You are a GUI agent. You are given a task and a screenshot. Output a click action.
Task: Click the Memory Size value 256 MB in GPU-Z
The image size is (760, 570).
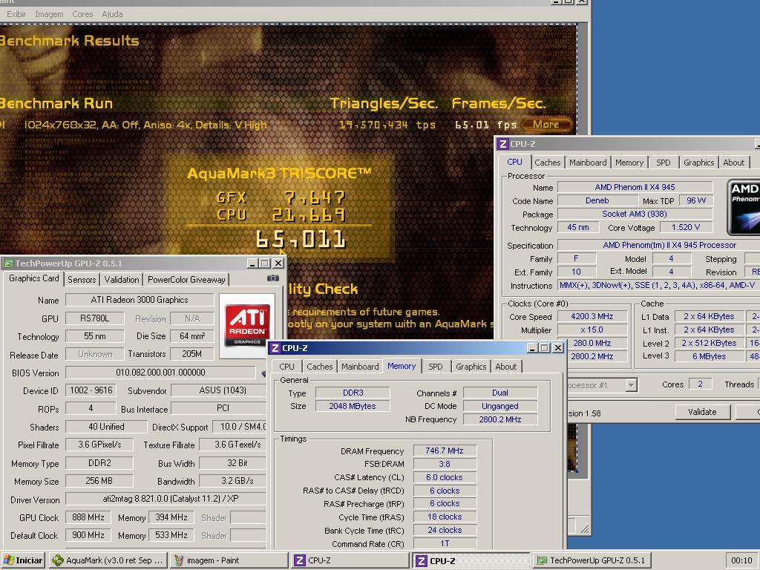(99, 481)
